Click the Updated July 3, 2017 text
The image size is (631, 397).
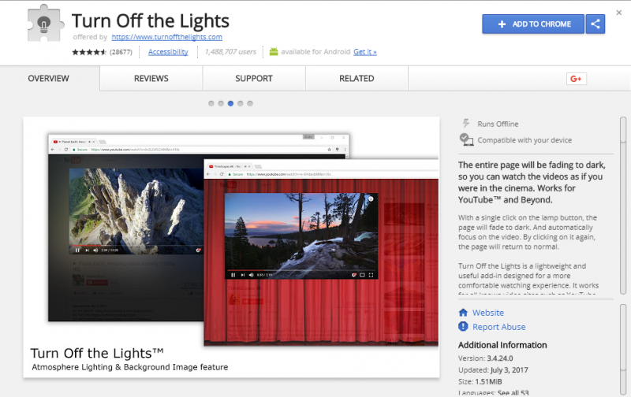(x=493, y=370)
